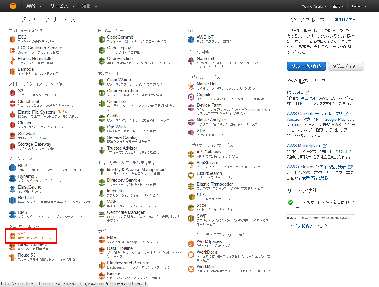379x287 pixels.
Task: Click the WorkDocs link
Action: pyautogui.click(x=207, y=252)
